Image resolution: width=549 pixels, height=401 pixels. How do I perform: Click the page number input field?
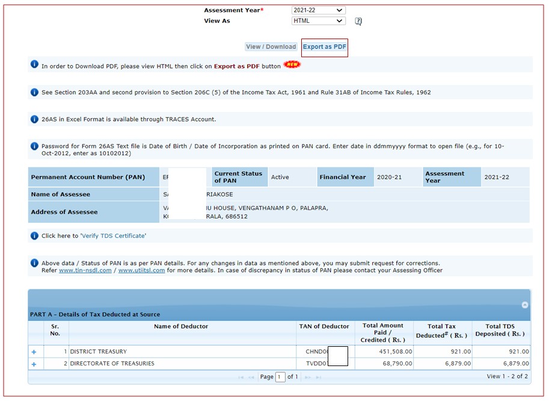click(280, 377)
